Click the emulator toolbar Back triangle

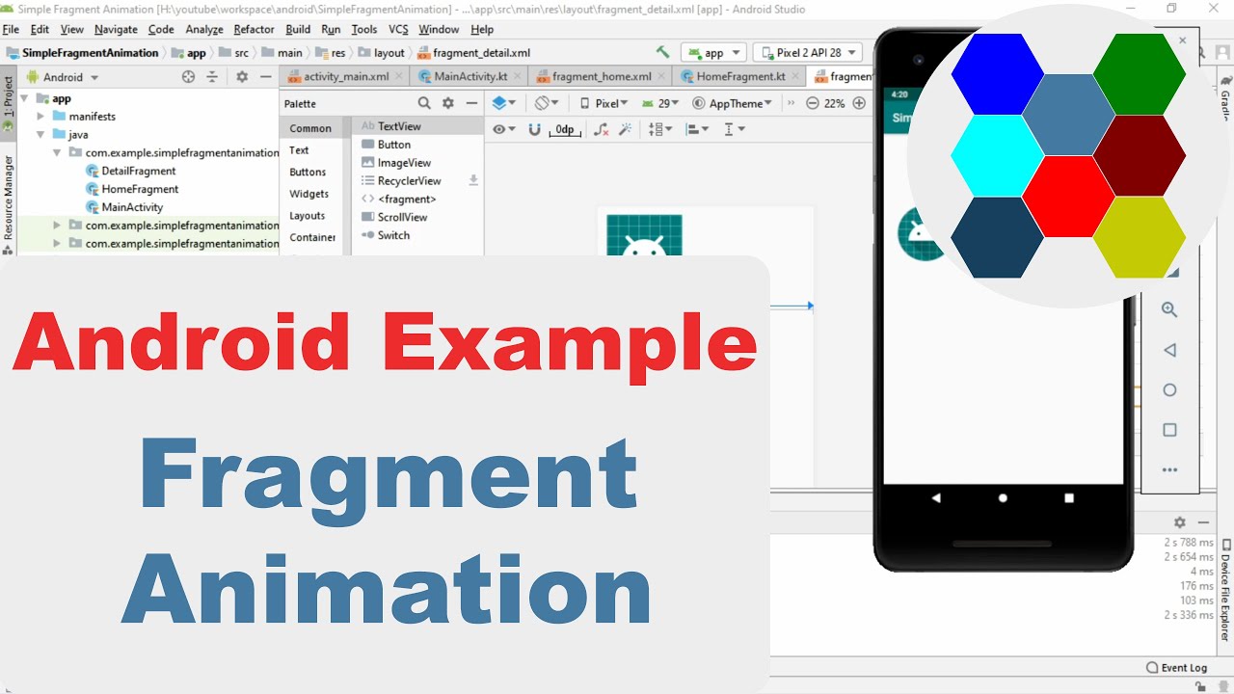click(x=1169, y=350)
